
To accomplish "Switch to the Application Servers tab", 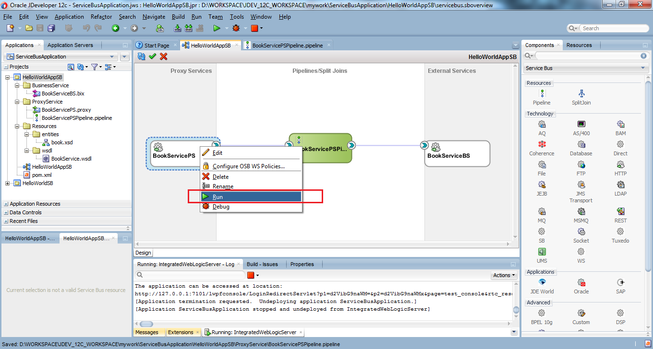I will coord(70,45).
